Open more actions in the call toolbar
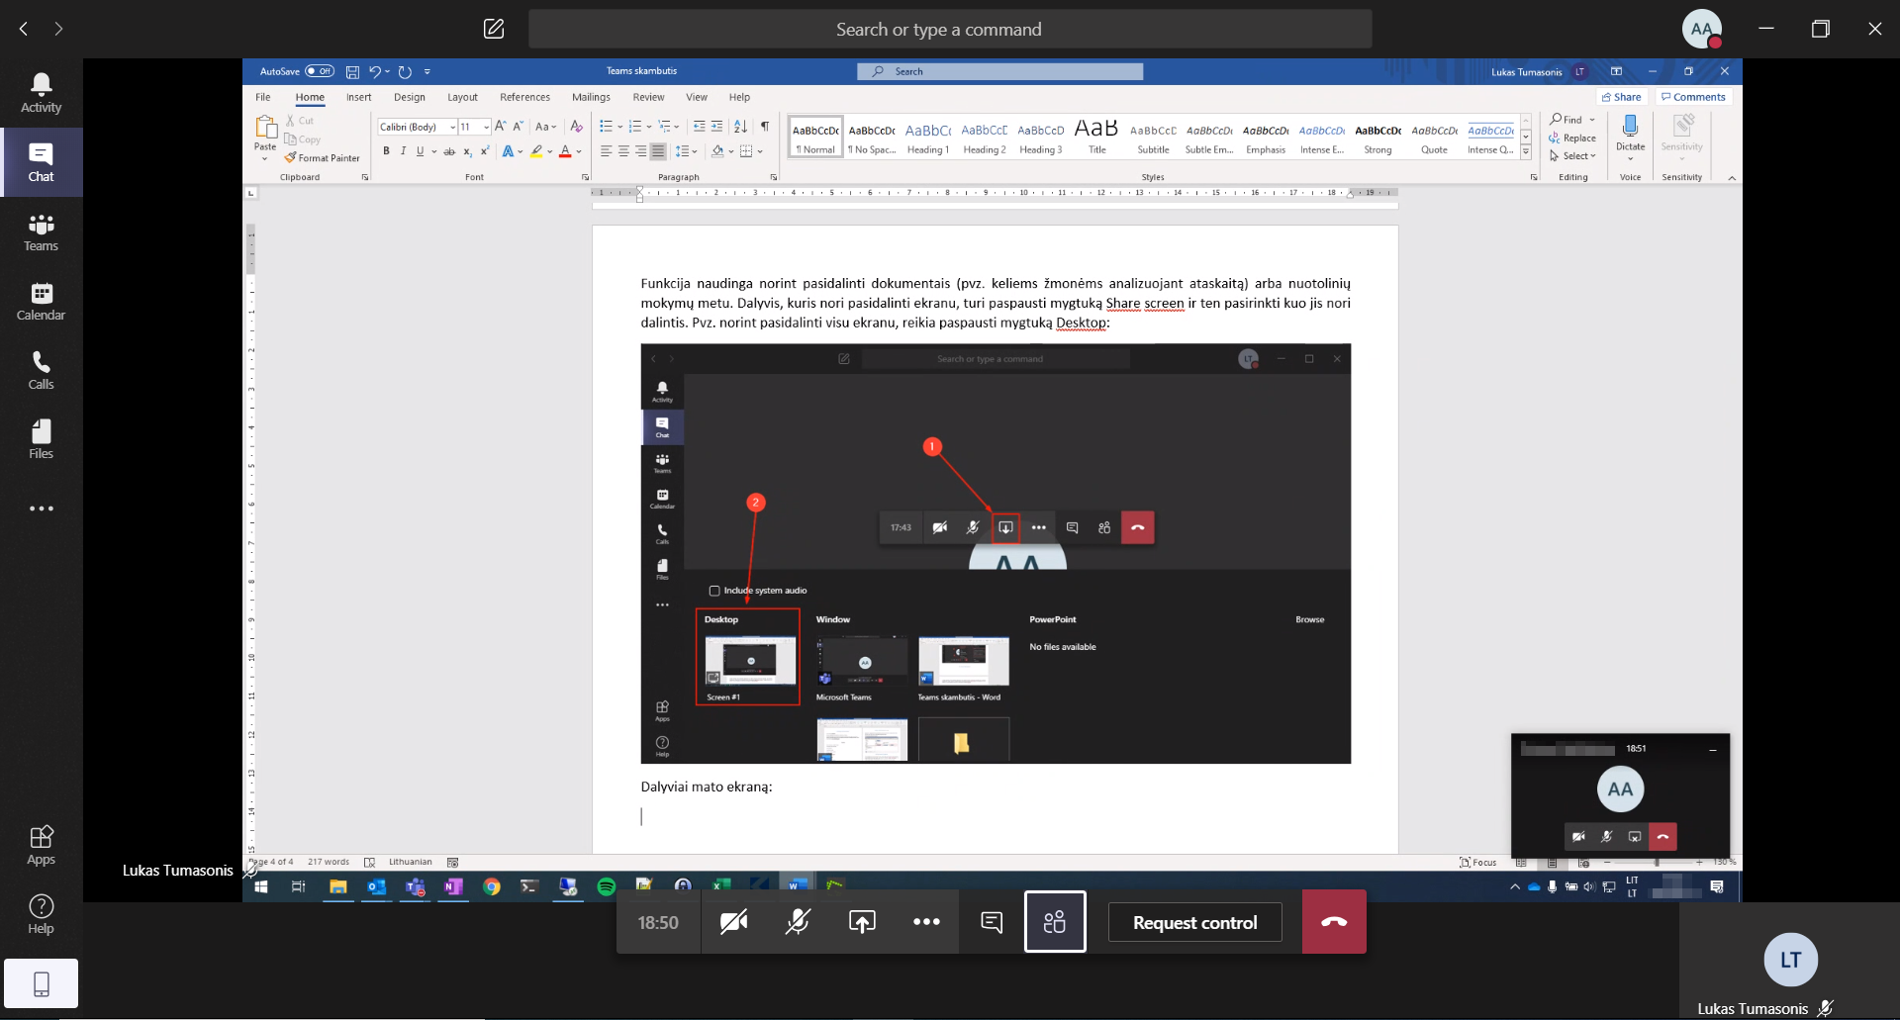Screen dimensions: 1900x1020 926,922
